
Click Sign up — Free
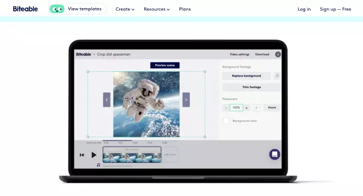[x=336, y=9]
